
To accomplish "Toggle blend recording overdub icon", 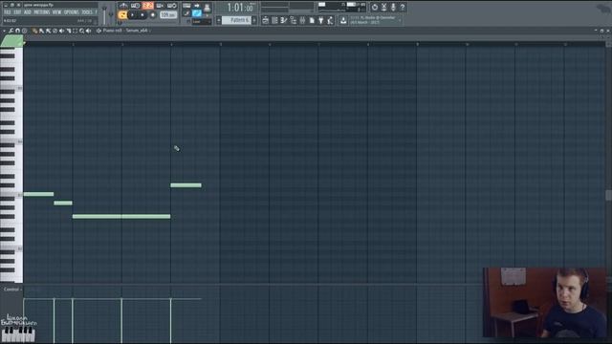I will tap(160, 6).
